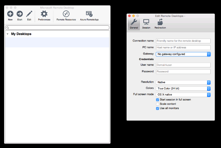This screenshot has width=221, height=148.
Task: Click the Password field
Action: [183, 71]
